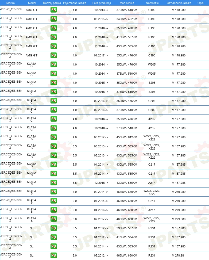Image resolution: width=209 pixels, height=260 pixels.
Task: Click the Rodzaj paliwa column header
Action: (52, 3)
